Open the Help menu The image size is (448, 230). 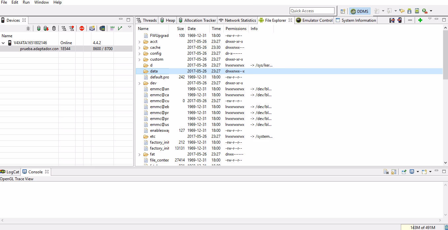57,2
